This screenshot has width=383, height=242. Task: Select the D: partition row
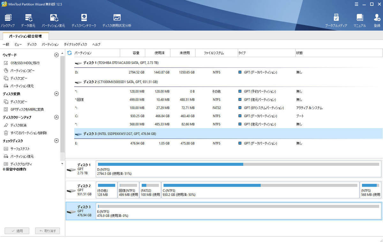point(228,72)
